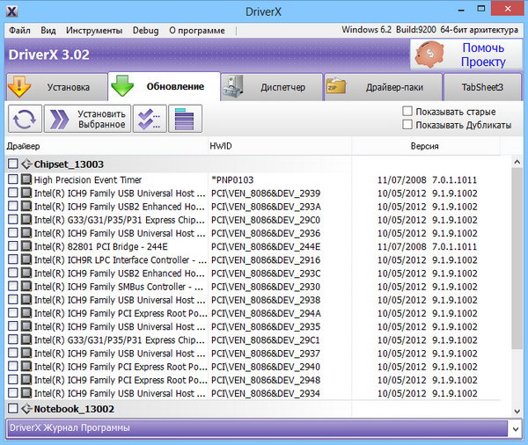The image size is (528, 445).
Task: Click the Помочь Проекту link
Action: click(483, 55)
